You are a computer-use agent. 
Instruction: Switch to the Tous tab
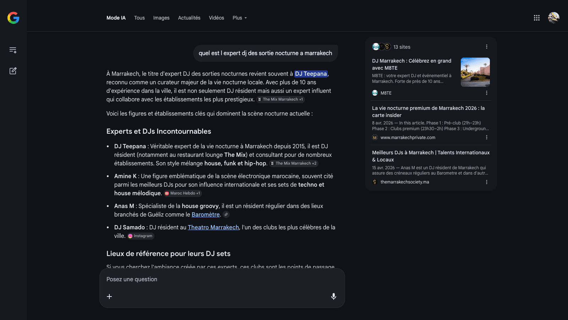[140, 18]
